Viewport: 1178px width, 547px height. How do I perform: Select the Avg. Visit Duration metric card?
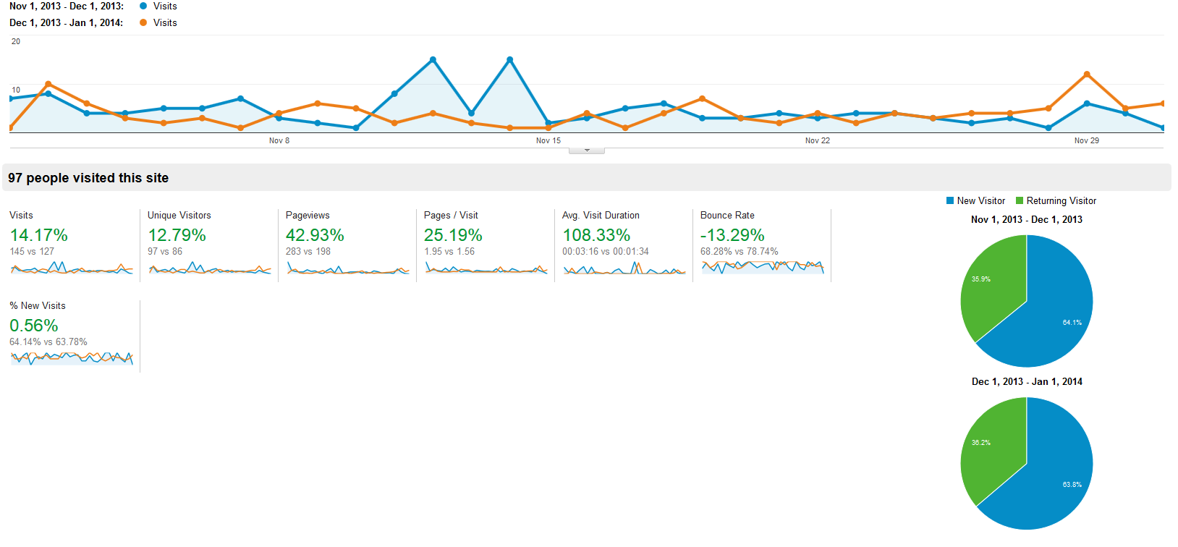point(624,245)
